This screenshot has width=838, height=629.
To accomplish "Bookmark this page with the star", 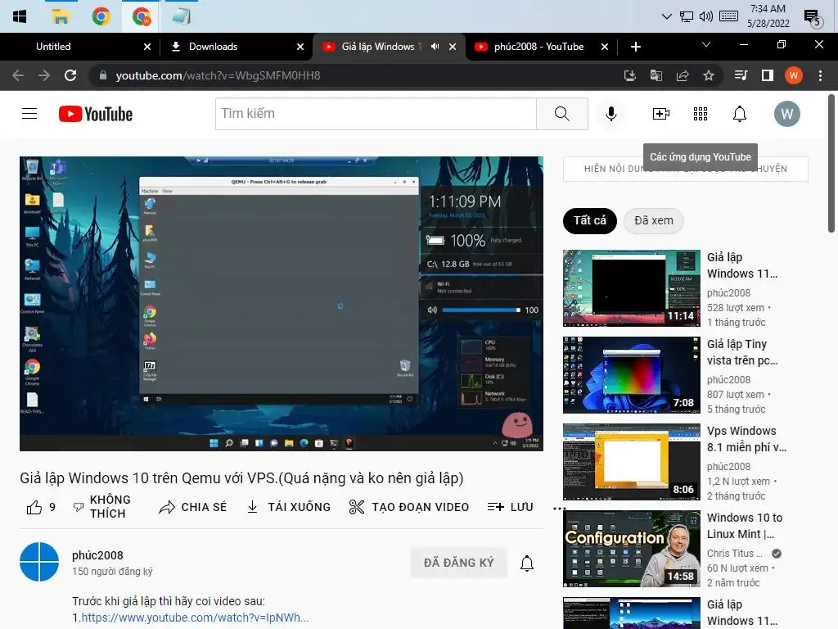I will [x=709, y=75].
